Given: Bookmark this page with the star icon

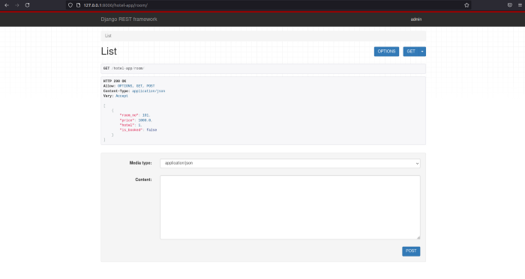Looking at the screenshot, I should pyautogui.click(x=466, y=5).
